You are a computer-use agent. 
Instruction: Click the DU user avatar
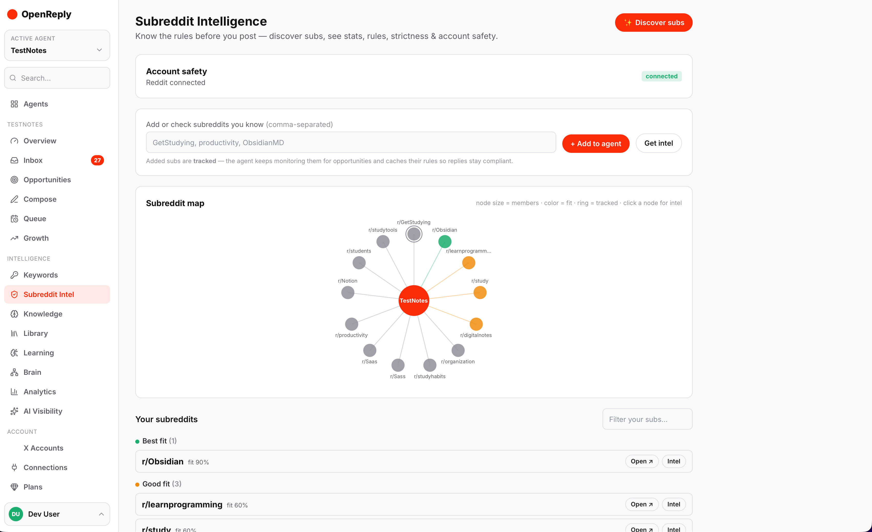point(16,514)
